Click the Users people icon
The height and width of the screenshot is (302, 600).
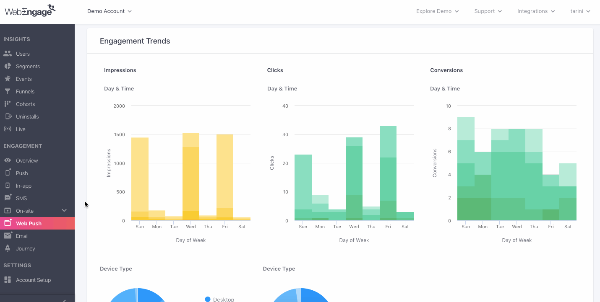click(x=8, y=54)
